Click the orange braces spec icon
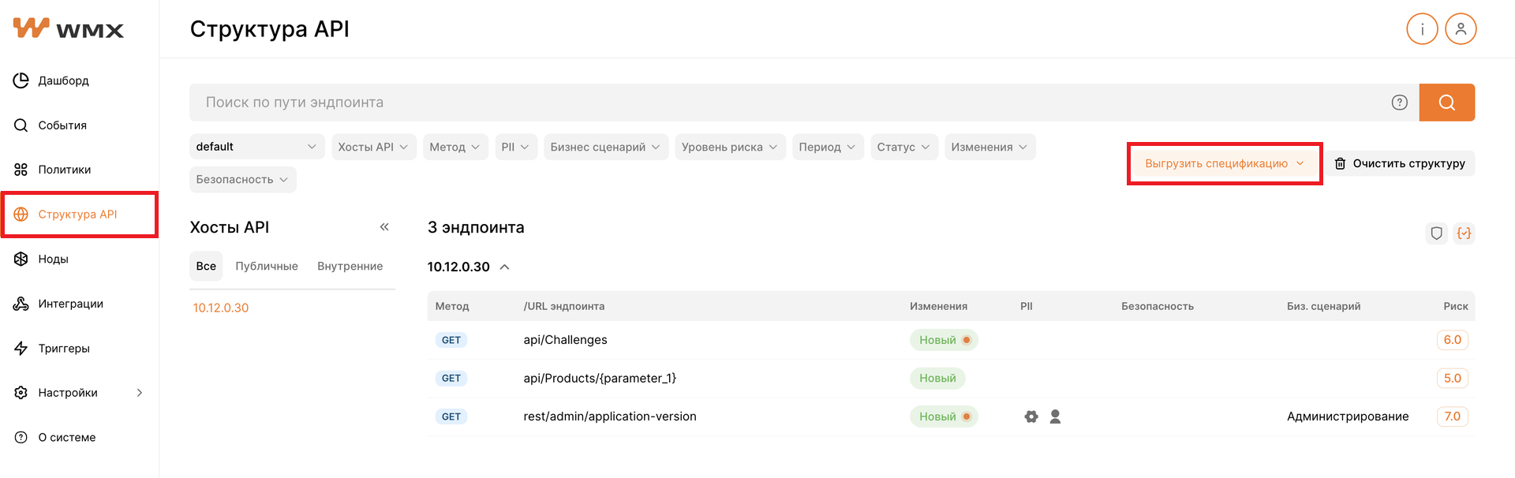 click(1464, 233)
